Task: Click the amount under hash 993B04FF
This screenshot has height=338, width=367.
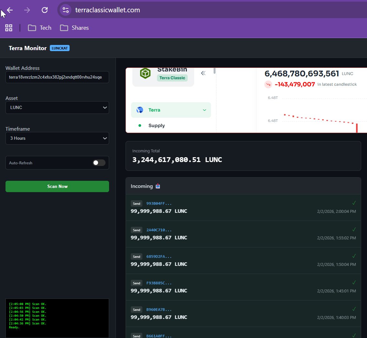Action: coord(159,211)
